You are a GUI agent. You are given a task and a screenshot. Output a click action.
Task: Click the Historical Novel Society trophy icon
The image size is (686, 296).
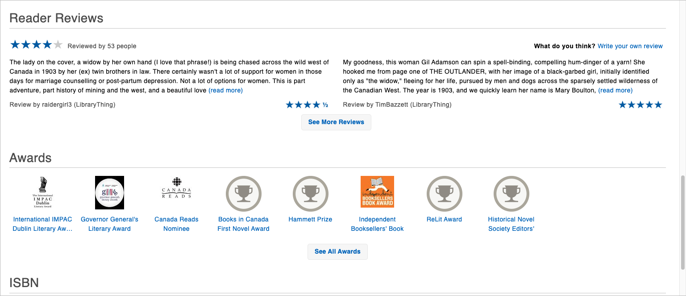[511, 193]
